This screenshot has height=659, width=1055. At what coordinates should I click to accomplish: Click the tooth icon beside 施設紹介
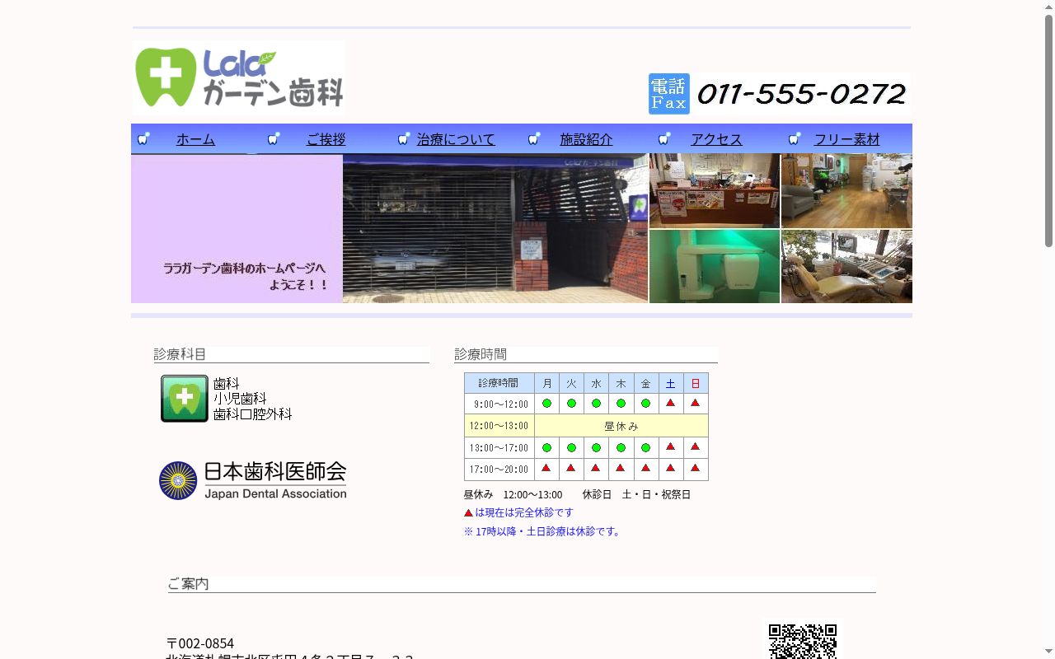pos(534,138)
